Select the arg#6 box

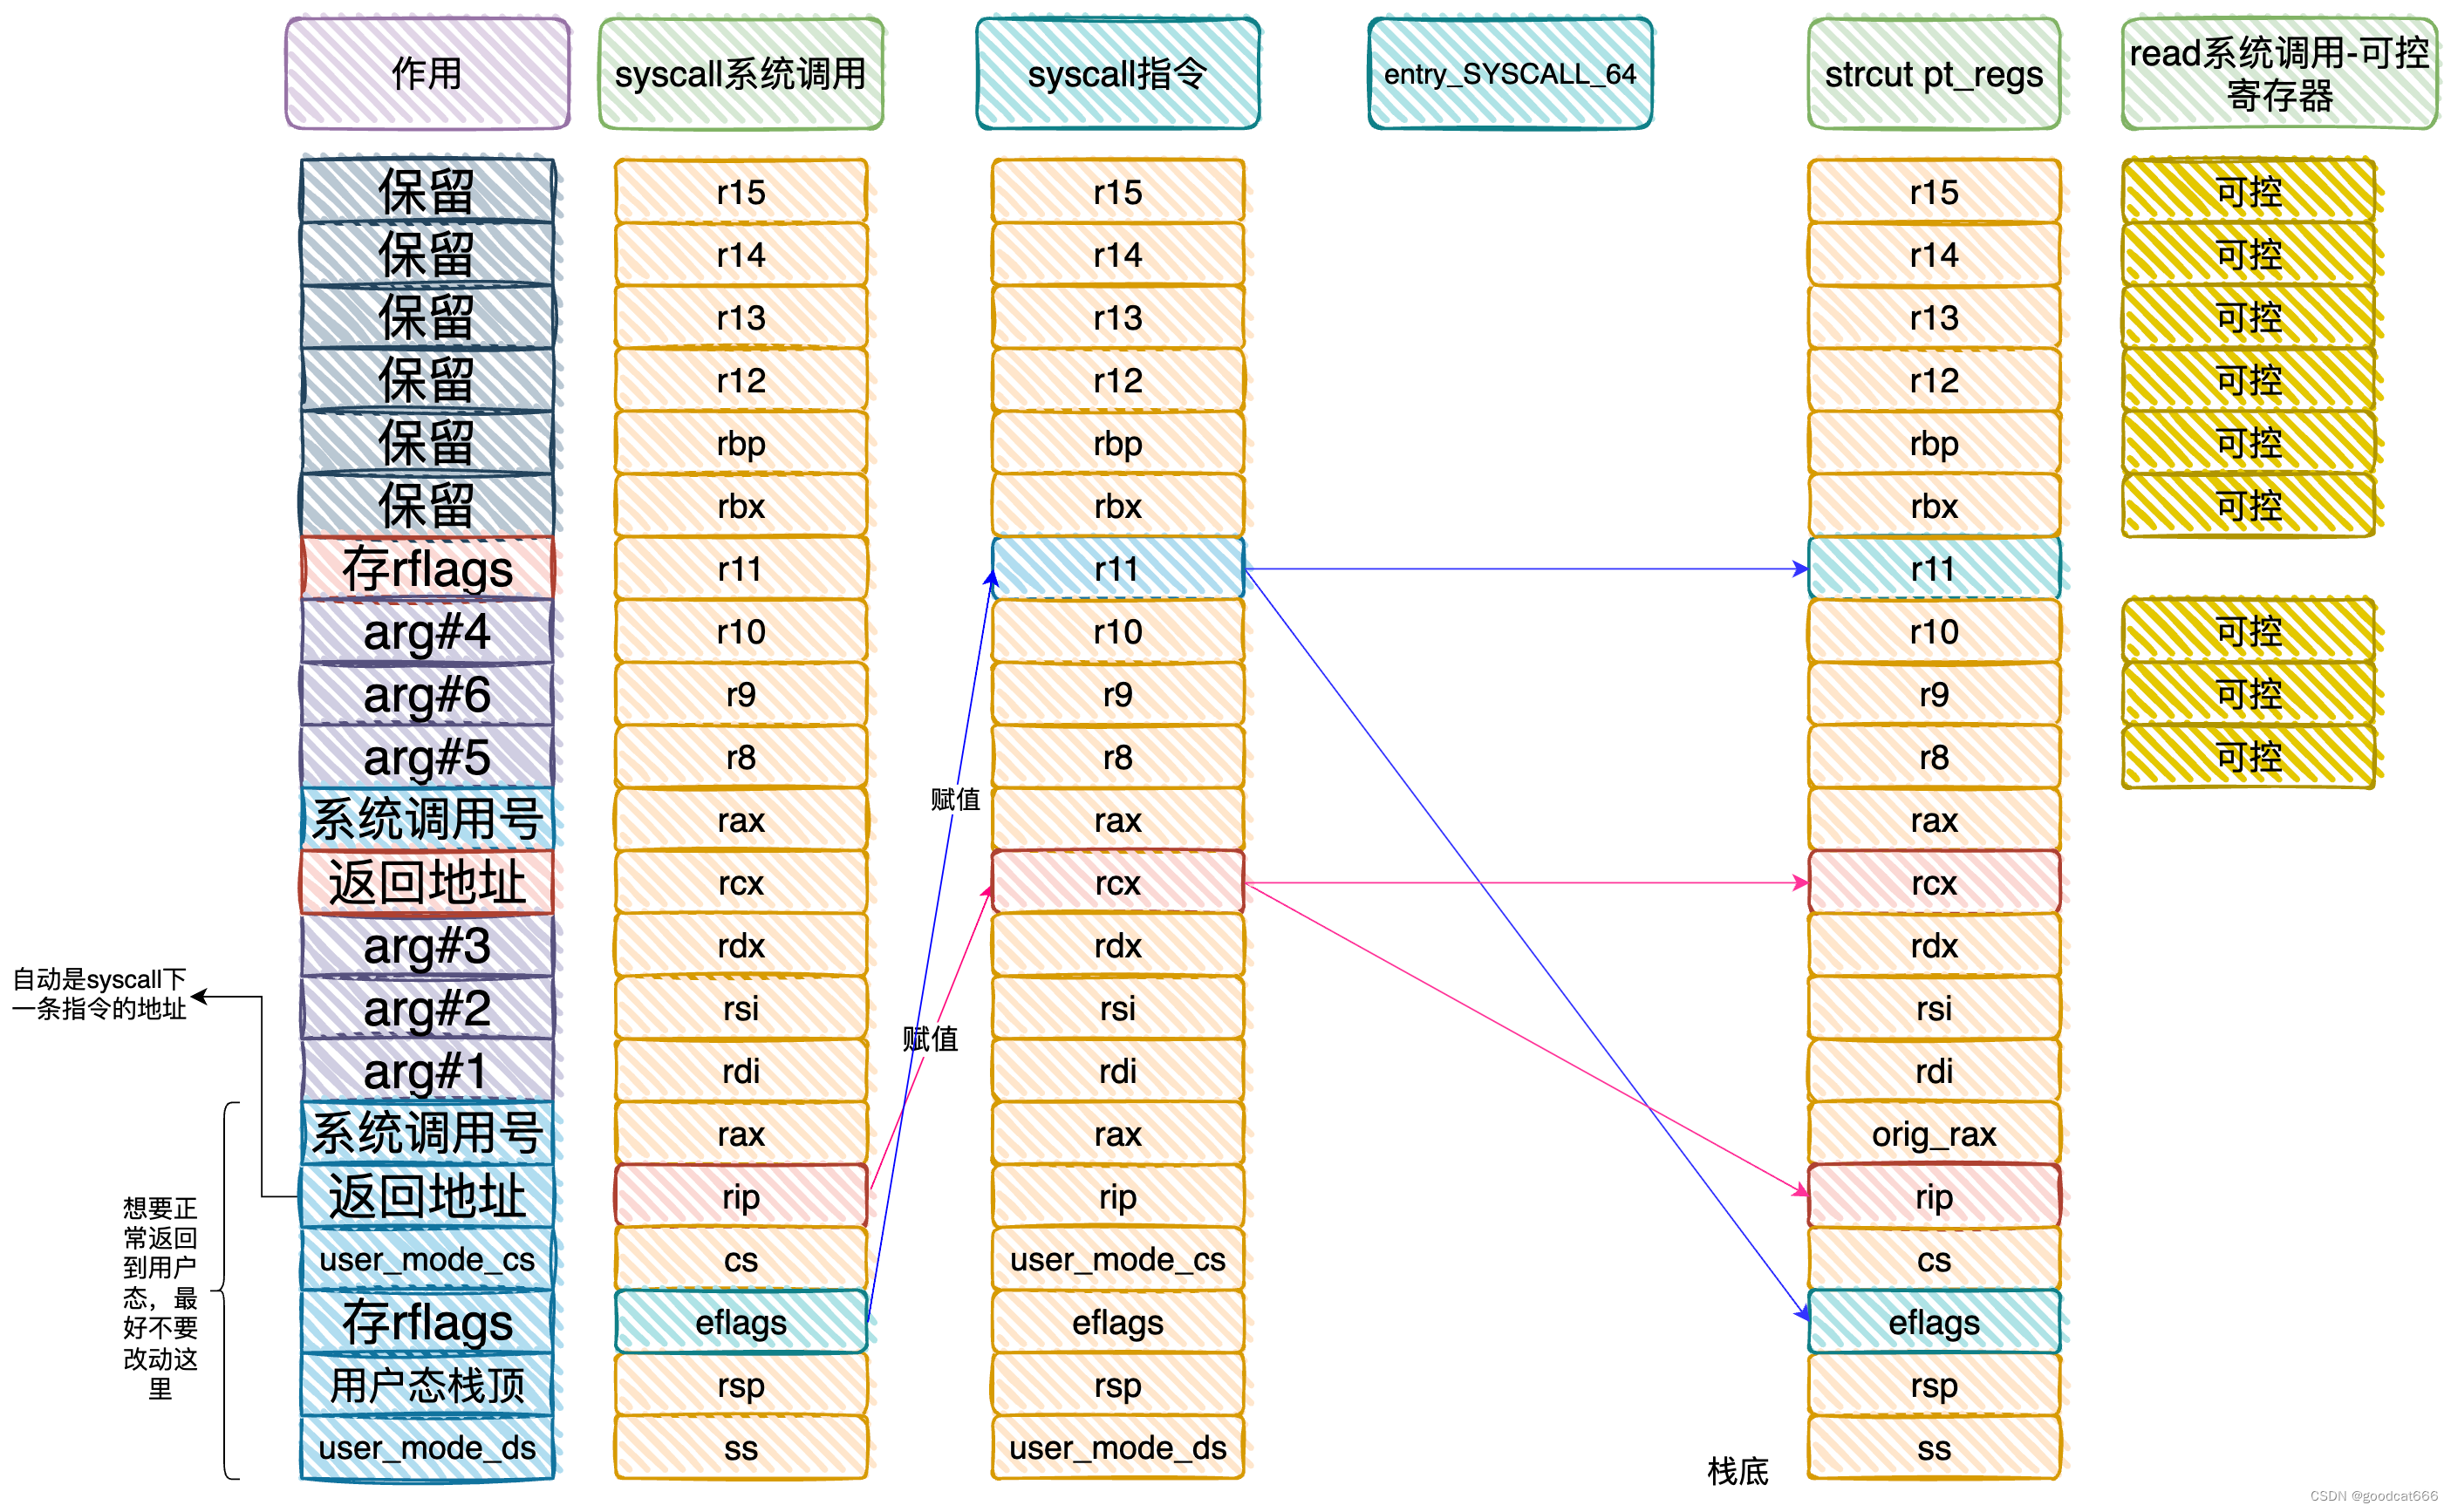point(427,694)
